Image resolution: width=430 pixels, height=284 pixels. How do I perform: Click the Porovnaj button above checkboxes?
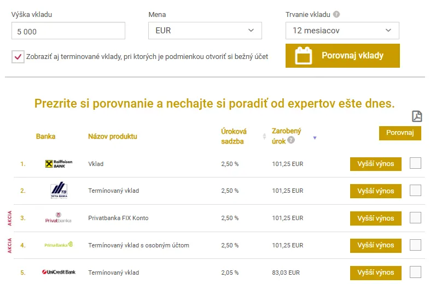(x=400, y=133)
